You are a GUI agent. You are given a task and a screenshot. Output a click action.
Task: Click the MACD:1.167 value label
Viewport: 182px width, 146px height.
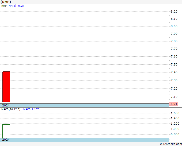point(31,109)
